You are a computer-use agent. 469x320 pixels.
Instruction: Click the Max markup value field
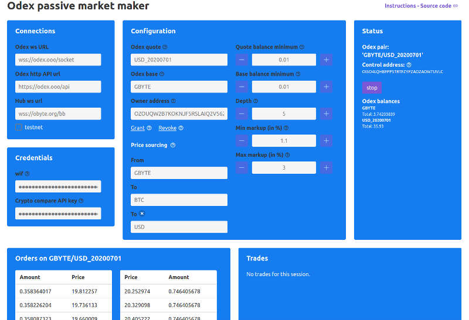tap(284, 167)
